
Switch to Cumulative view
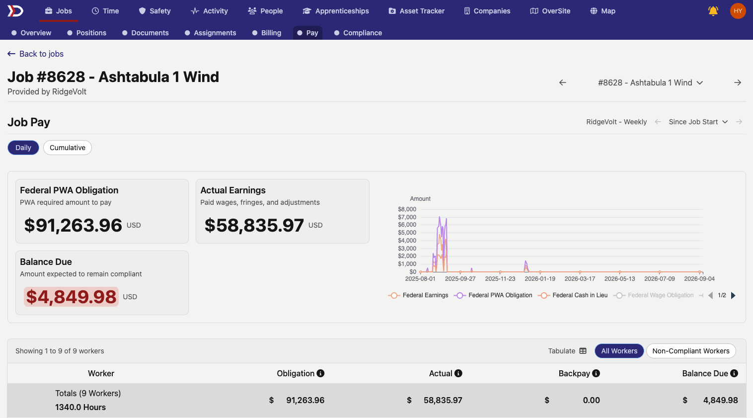68,148
